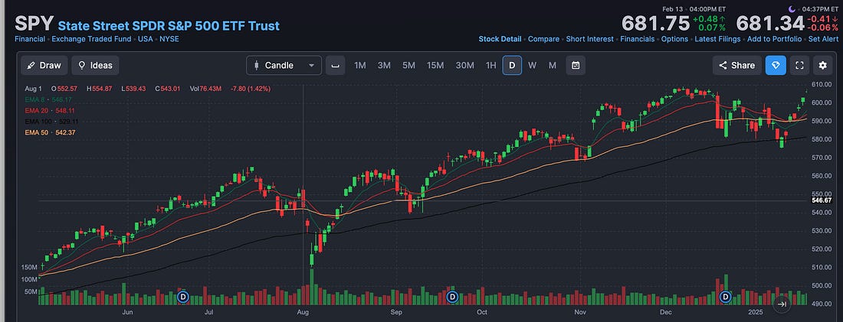The width and height of the screenshot is (843, 322).
Task: Click the dividend D marker in September
Action: pos(453,296)
